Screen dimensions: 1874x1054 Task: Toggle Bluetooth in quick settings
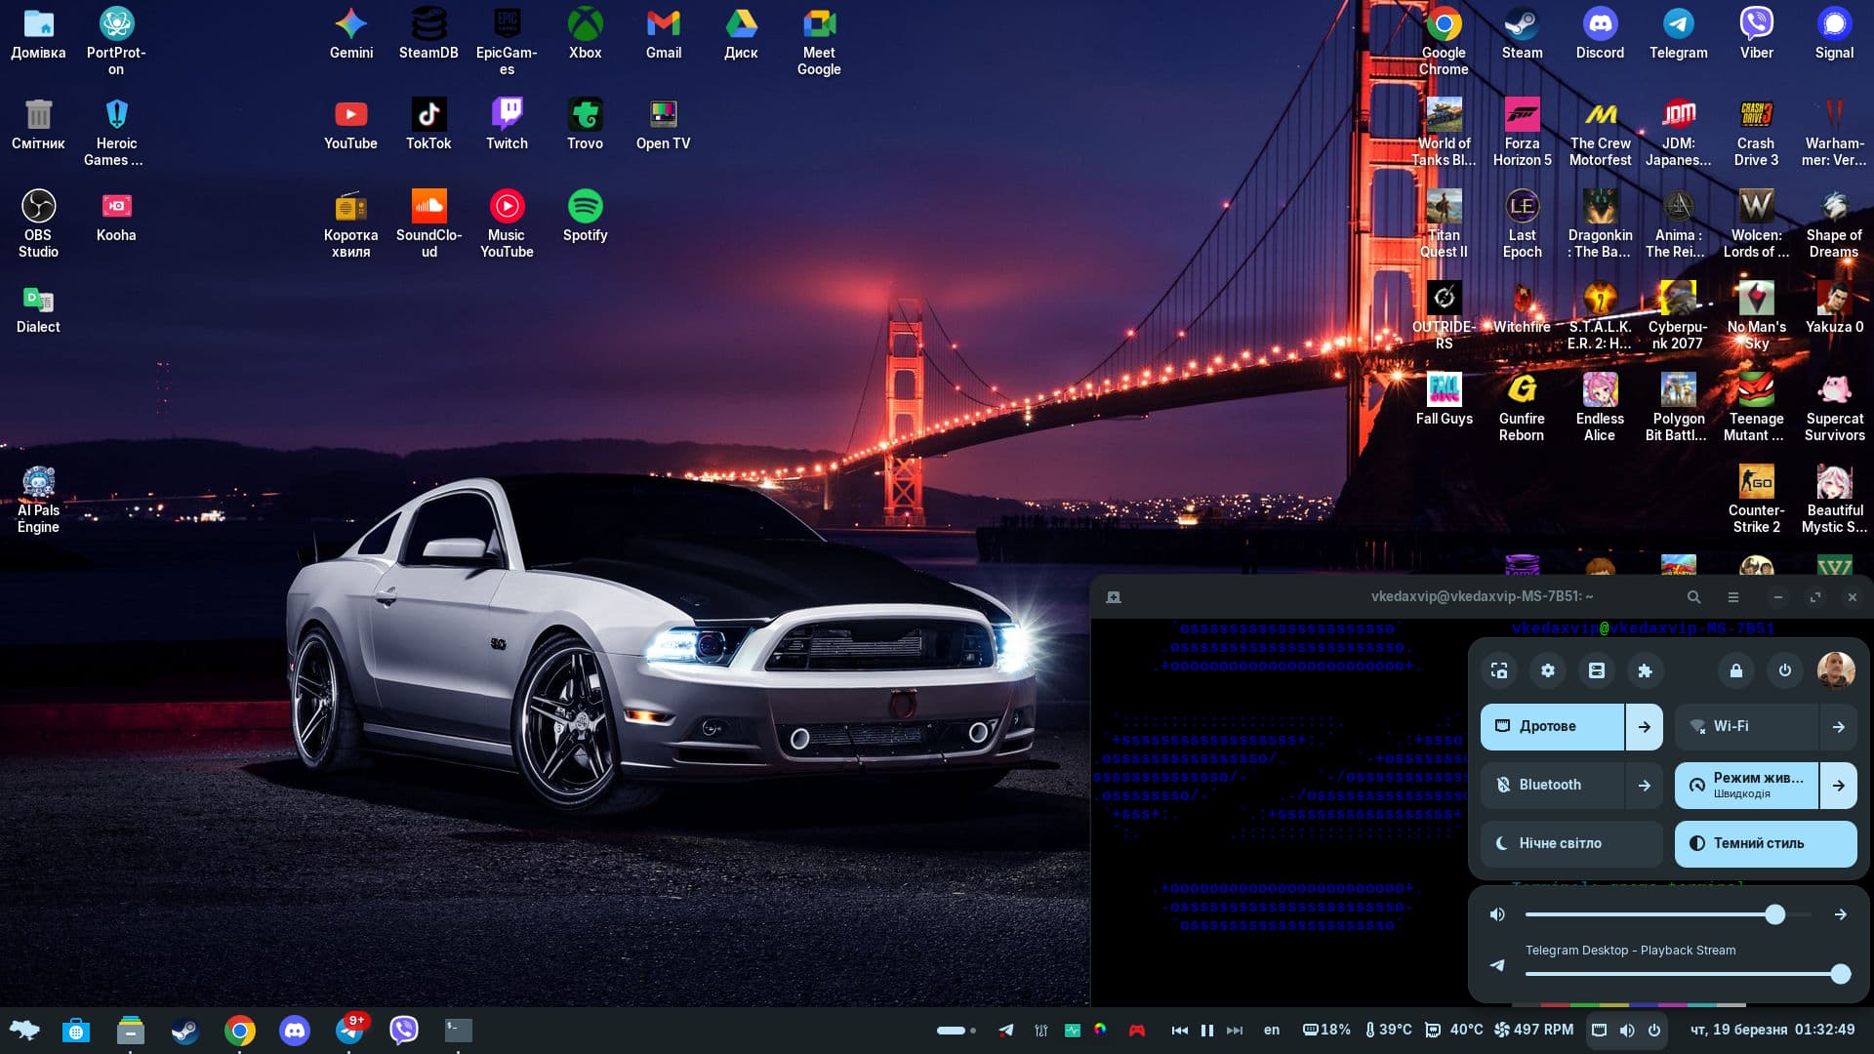point(1552,785)
